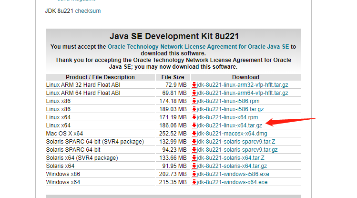
Task: Click download arrow icon for linux-arm32-vfp-hflt.tar.gz
Action: click(x=194, y=85)
